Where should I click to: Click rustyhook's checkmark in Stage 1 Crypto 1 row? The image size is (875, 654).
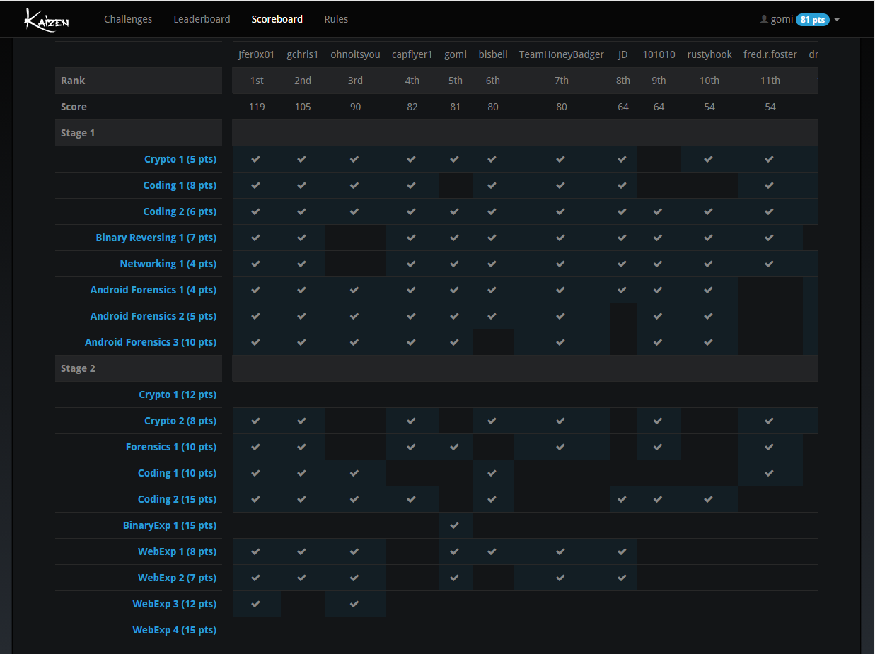(x=709, y=159)
